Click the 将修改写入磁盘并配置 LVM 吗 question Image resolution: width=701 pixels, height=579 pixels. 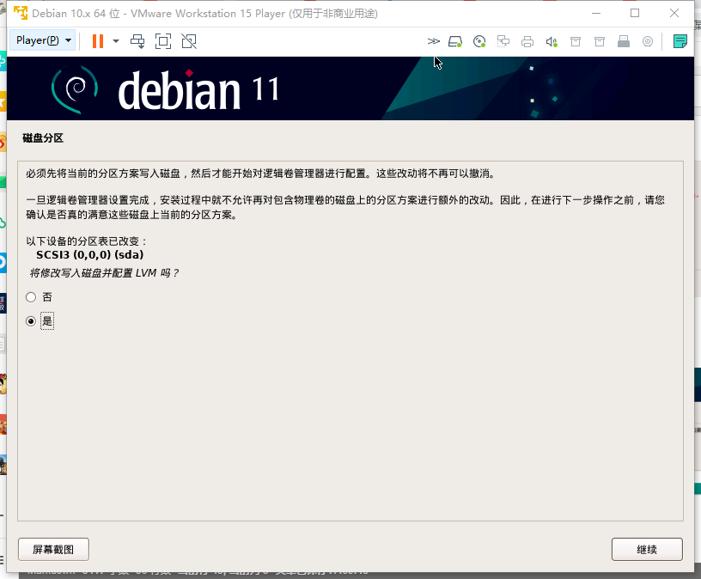tap(104, 272)
